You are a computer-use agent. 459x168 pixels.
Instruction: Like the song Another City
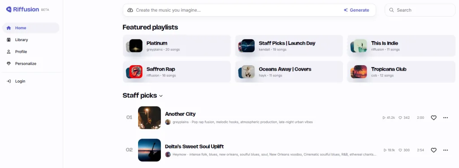coord(433,118)
